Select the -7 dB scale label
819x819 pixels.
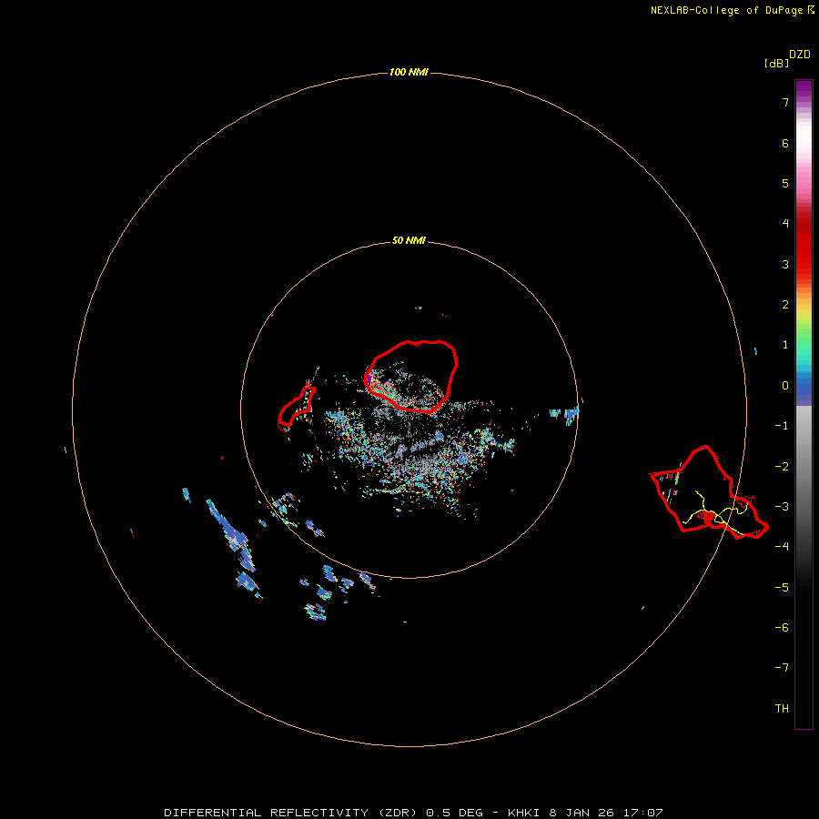(x=782, y=668)
